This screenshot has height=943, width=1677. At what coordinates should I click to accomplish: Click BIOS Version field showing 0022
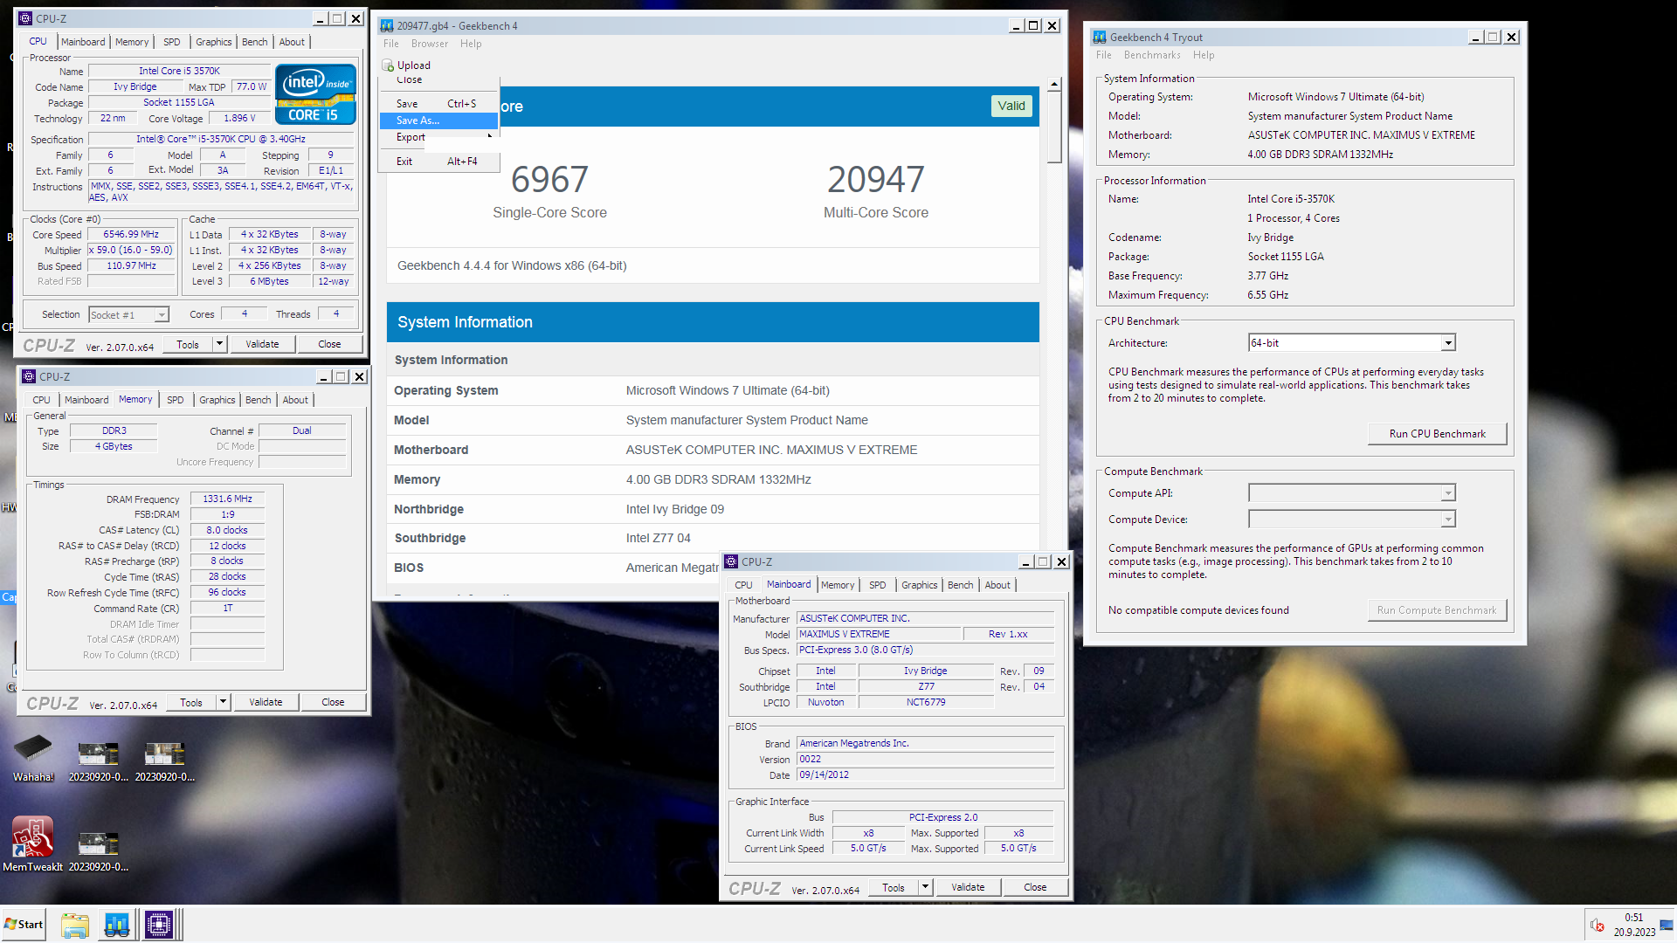tap(926, 760)
